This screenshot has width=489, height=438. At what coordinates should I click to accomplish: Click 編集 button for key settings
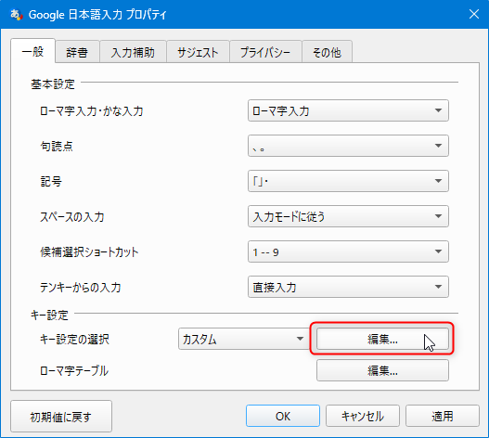tap(382, 339)
